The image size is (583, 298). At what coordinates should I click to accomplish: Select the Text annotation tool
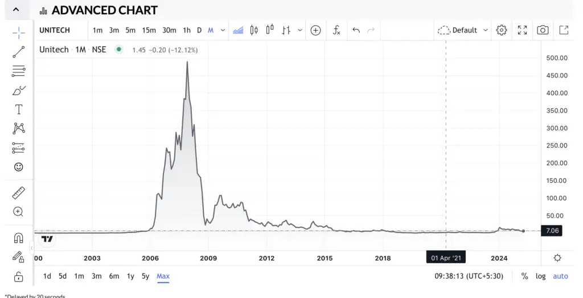click(x=18, y=109)
